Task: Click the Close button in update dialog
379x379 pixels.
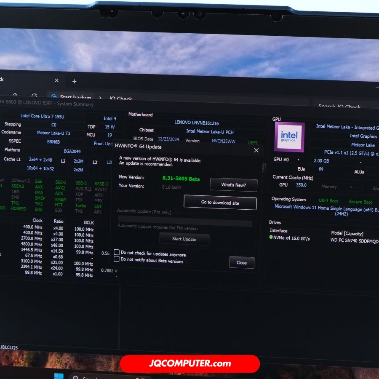Action: point(241,262)
